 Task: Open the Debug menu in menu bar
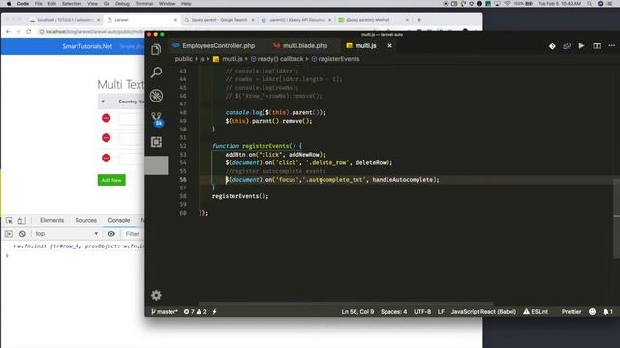tap(122, 4)
